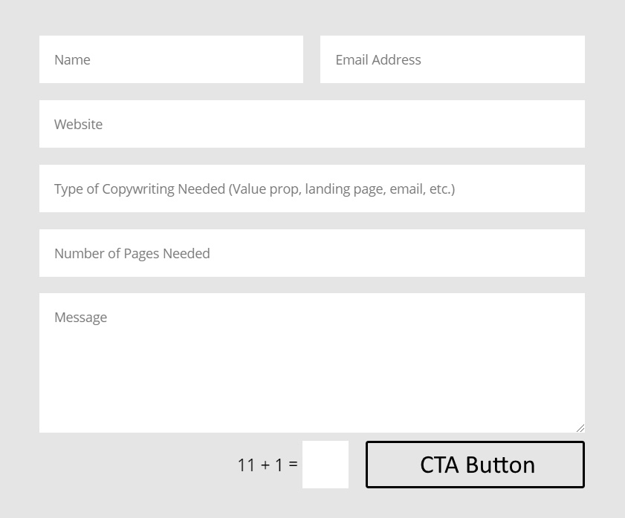Click the Email Address placeholder text
The width and height of the screenshot is (625, 518).
tap(378, 59)
